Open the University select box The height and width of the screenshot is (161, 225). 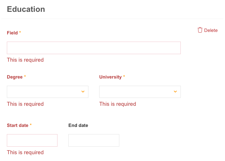point(140,92)
